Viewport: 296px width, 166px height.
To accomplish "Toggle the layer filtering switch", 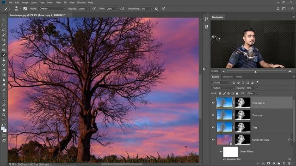I will point(258,82).
